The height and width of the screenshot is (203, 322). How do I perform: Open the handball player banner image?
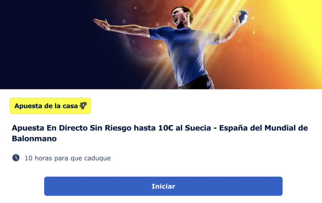(x=161, y=44)
